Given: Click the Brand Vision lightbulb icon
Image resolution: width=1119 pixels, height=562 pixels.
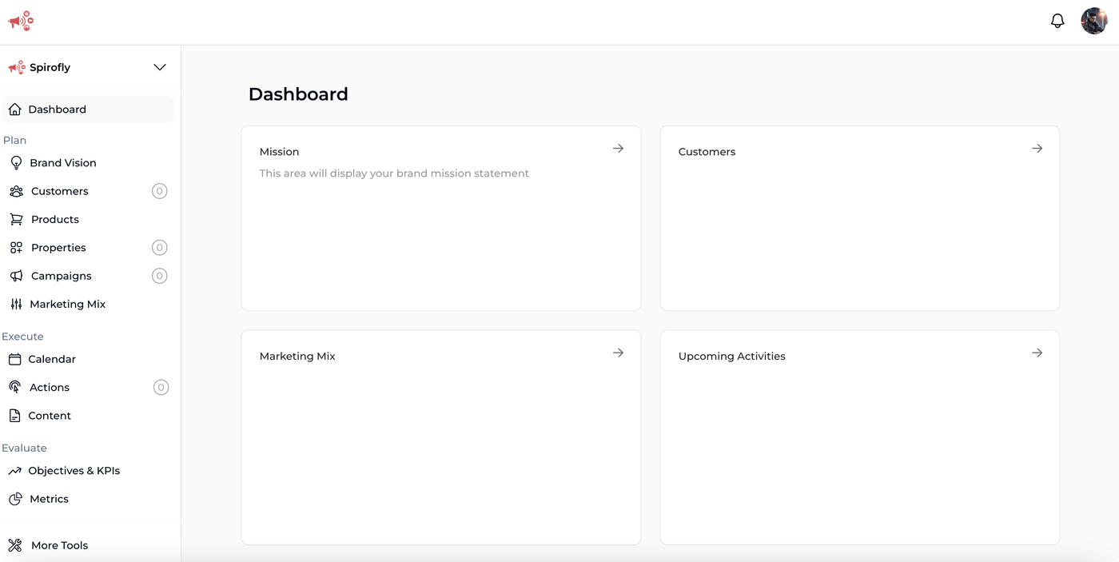Looking at the screenshot, I should [16, 163].
